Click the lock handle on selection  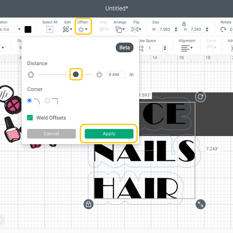point(89,204)
